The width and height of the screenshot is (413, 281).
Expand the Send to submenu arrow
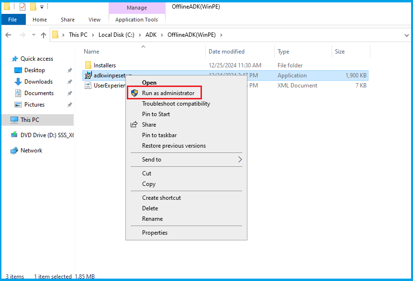pos(240,160)
